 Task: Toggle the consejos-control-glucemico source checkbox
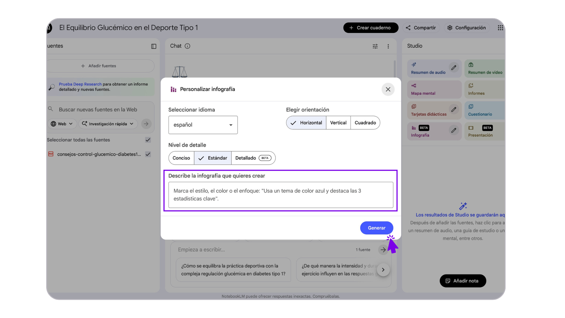tap(148, 154)
